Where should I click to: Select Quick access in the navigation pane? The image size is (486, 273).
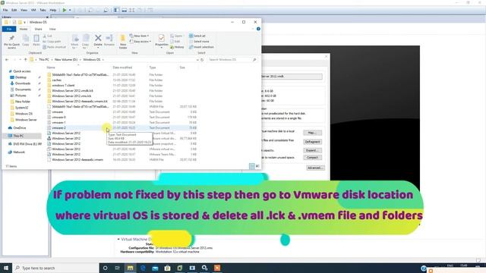19,71
